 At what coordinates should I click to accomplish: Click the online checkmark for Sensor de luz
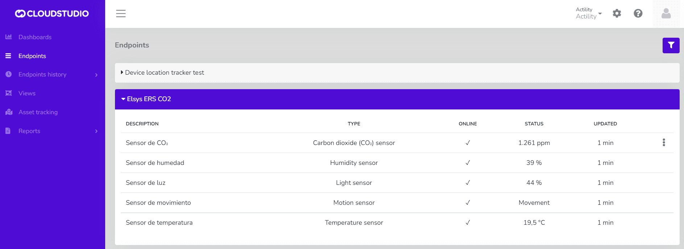(x=467, y=183)
